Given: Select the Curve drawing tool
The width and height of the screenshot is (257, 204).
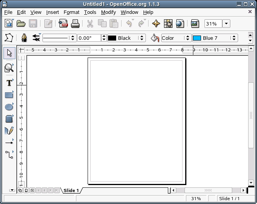Looking at the screenshot, I should pos(9,131).
